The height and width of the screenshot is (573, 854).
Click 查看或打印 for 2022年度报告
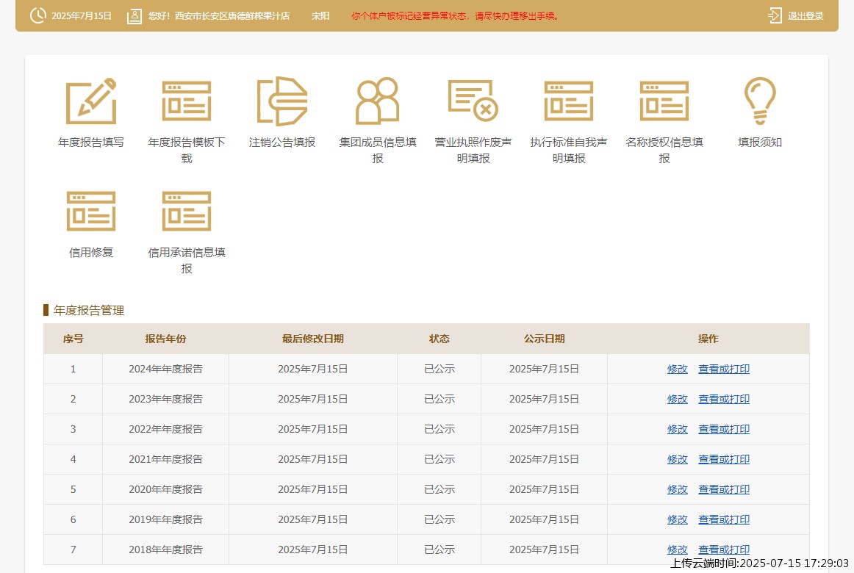click(x=724, y=429)
